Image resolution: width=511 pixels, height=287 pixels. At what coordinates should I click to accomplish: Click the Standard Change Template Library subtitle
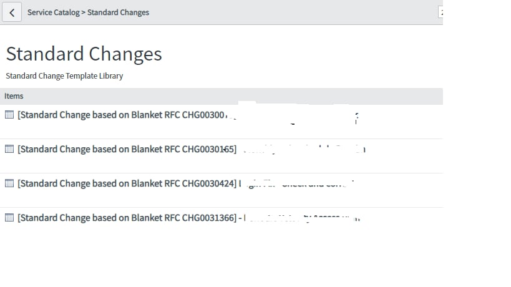tap(64, 76)
